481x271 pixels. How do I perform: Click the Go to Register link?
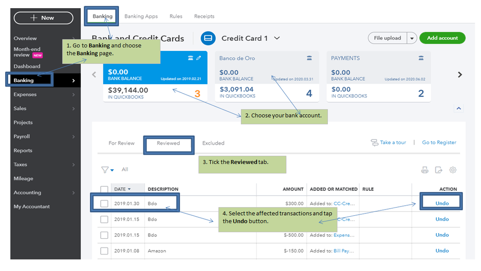pyautogui.click(x=439, y=142)
